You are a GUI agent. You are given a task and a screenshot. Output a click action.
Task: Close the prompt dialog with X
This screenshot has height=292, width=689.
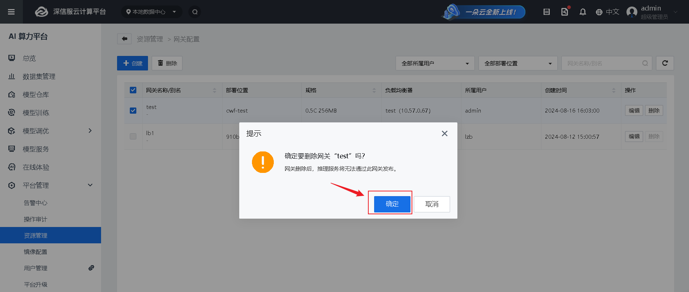point(444,134)
